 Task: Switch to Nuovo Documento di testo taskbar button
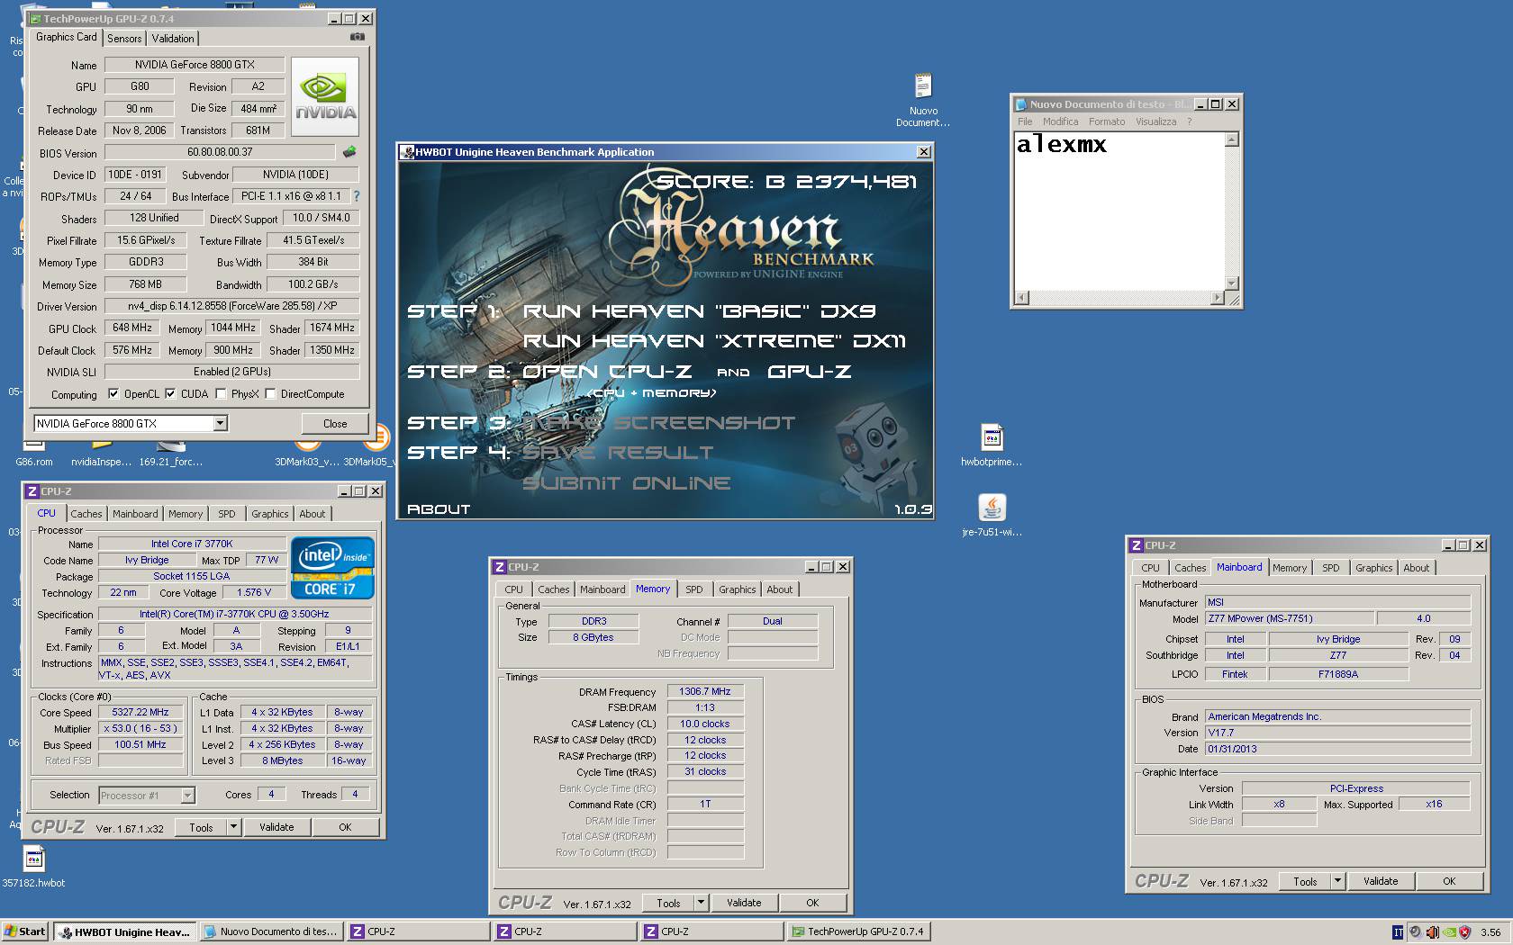coord(270,931)
